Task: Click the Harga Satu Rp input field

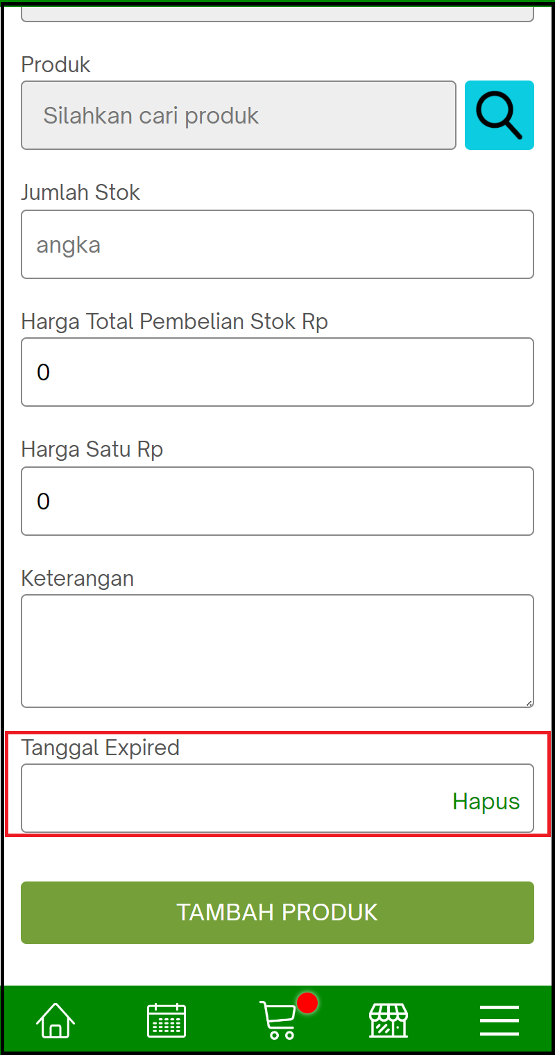Action: point(277,501)
